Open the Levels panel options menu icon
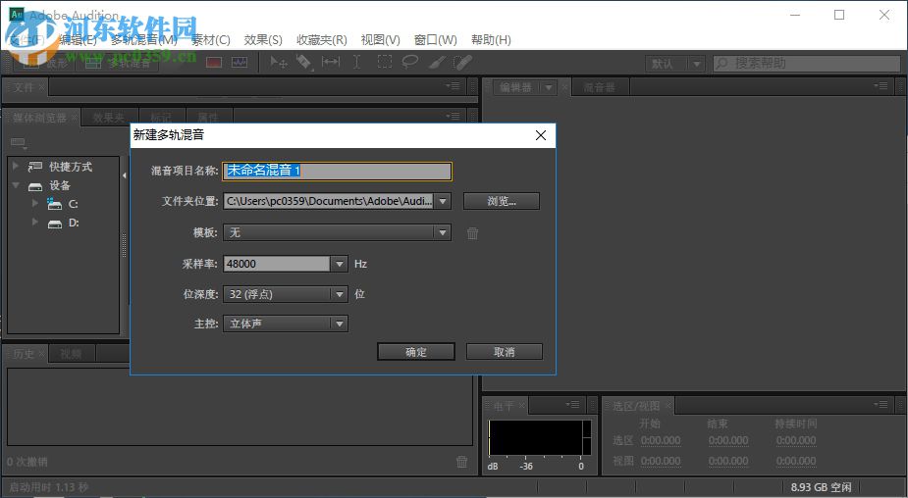Screen dimensions: 908x498 pos(572,404)
